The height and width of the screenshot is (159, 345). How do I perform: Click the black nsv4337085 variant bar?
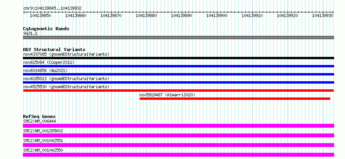click(x=178, y=58)
